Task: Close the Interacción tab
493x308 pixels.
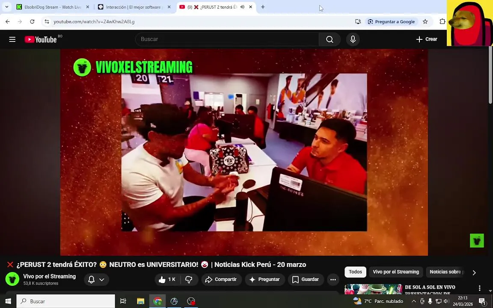Action: [x=169, y=7]
